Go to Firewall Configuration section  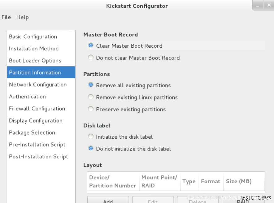[x=41, y=109]
